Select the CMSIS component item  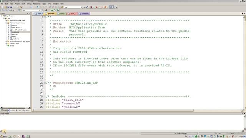[x=12, y=46]
